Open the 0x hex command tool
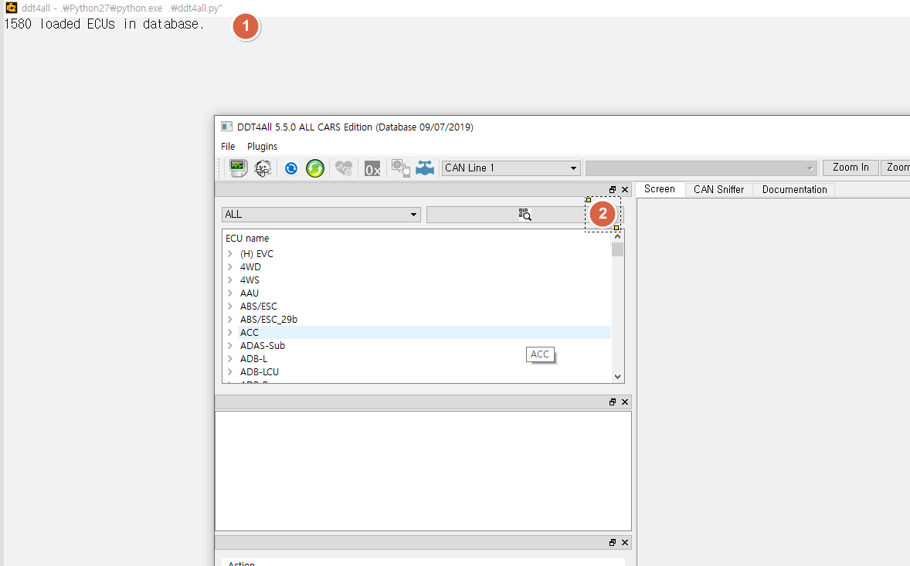 [372, 169]
